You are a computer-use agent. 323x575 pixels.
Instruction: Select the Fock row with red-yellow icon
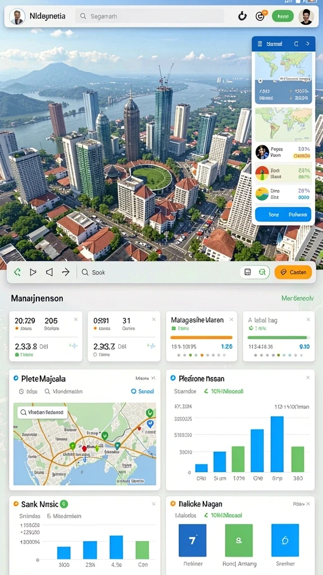coord(283,173)
